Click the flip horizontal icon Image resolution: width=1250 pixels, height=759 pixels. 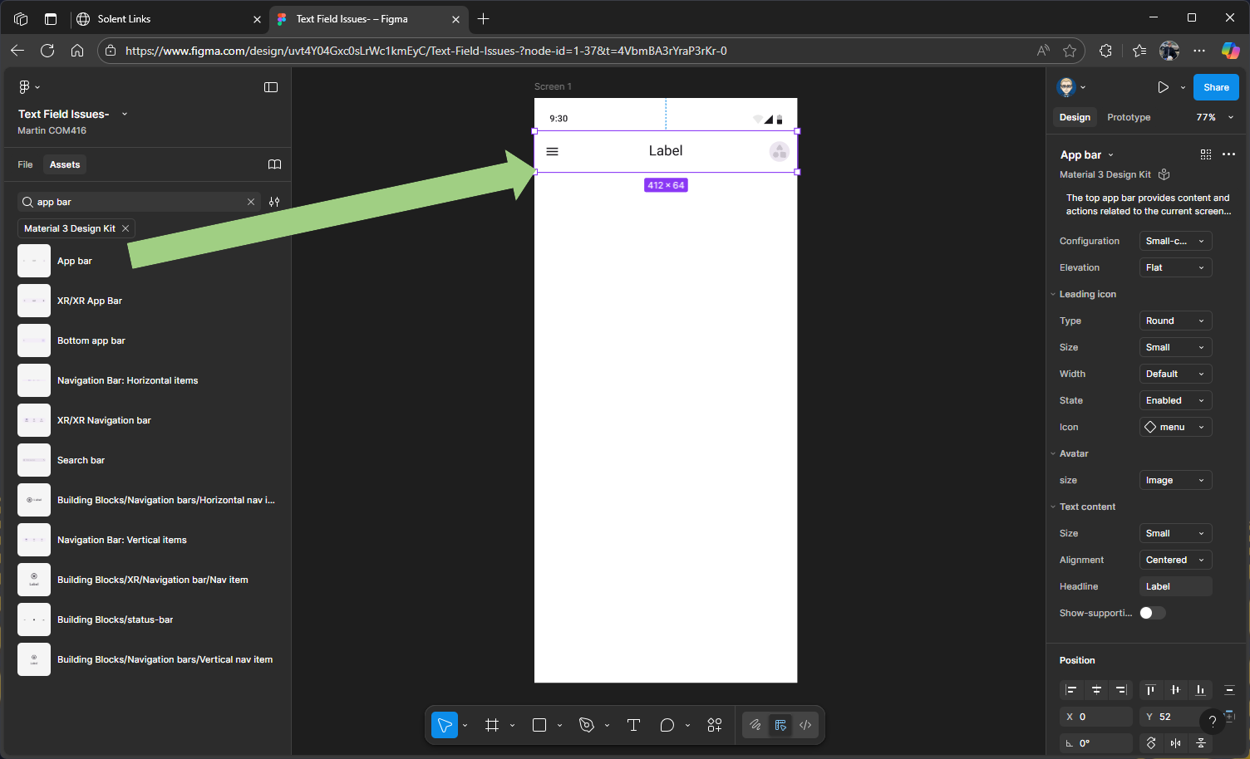1175,743
